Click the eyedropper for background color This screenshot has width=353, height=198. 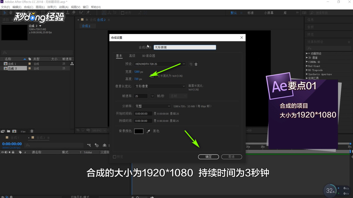tap(148, 131)
